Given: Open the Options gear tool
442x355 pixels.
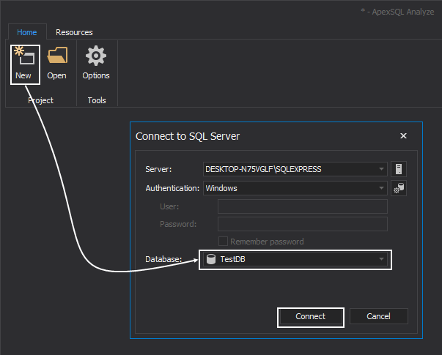Looking at the screenshot, I should pyautogui.click(x=96, y=64).
